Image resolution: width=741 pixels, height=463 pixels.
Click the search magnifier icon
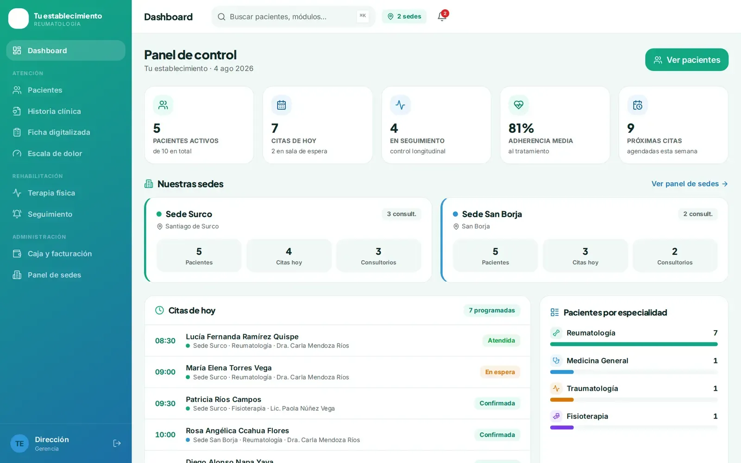click(221, 17)
